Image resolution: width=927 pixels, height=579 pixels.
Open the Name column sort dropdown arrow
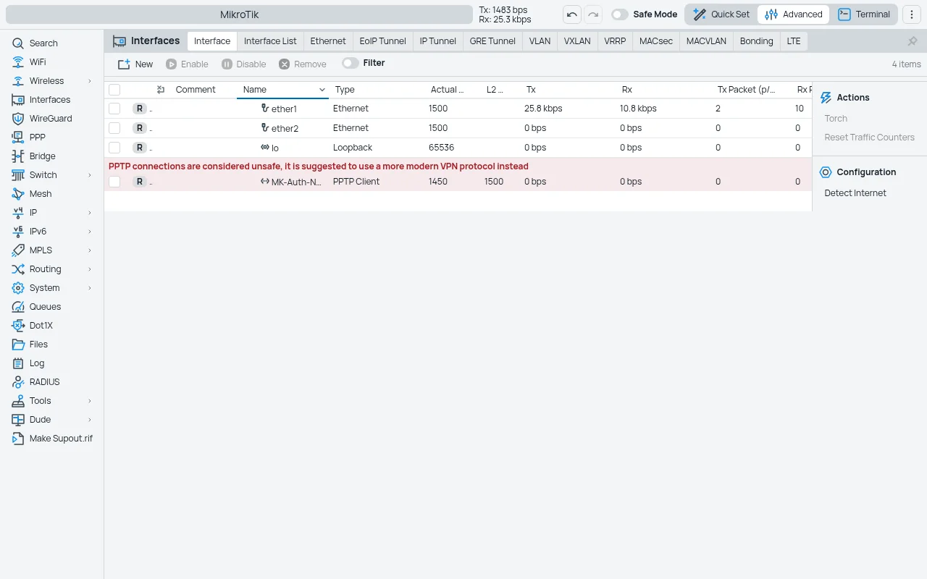pos(322,90)
